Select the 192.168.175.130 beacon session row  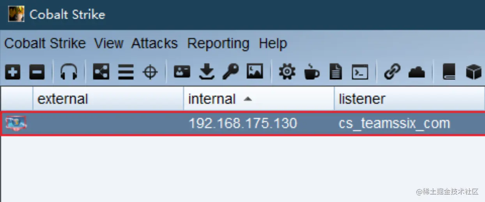coord(242,124)
